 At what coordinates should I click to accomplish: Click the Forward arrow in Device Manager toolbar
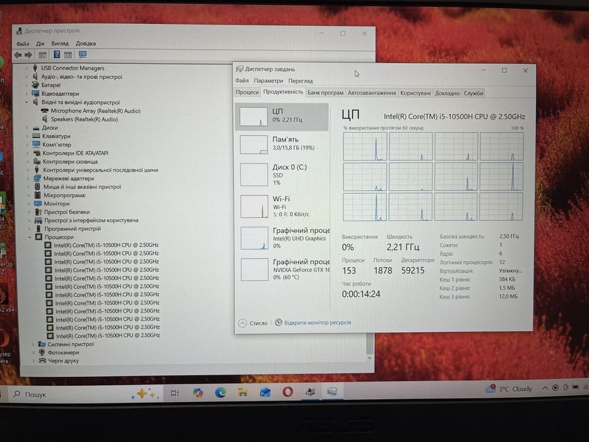pyautogui.click(x=28, y=56)
